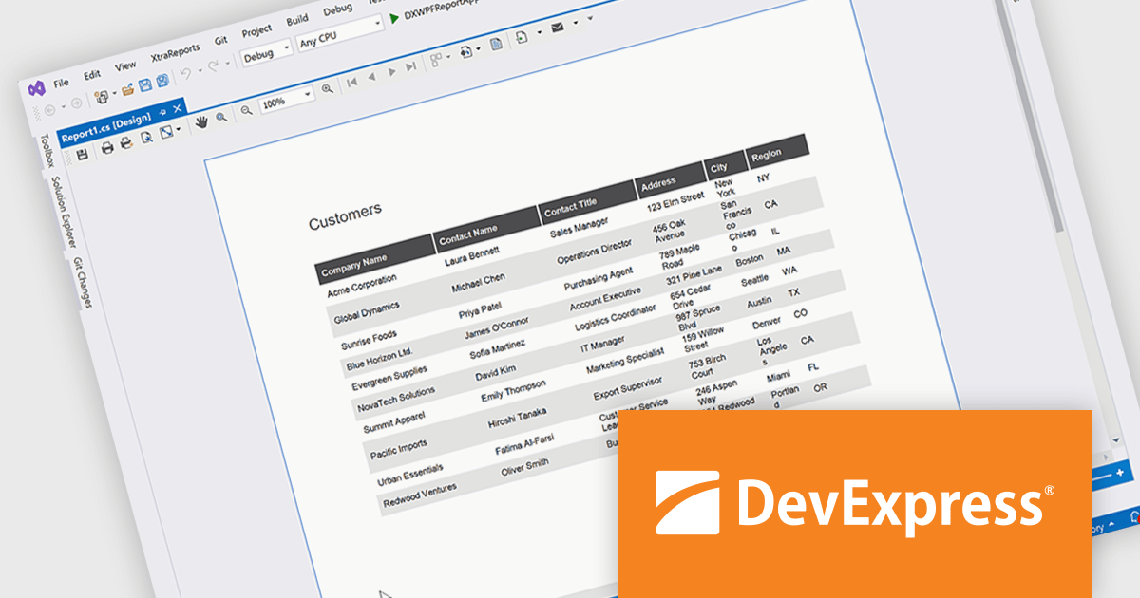Click the Navigate Forward arrow icon
The height and width of the screenshot is (598, 1140).
76,103
